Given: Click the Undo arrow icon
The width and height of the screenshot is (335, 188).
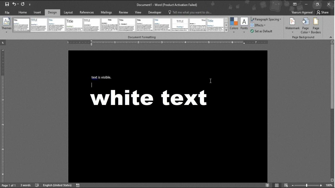Looking at the screenshot, I should (14, 4).
